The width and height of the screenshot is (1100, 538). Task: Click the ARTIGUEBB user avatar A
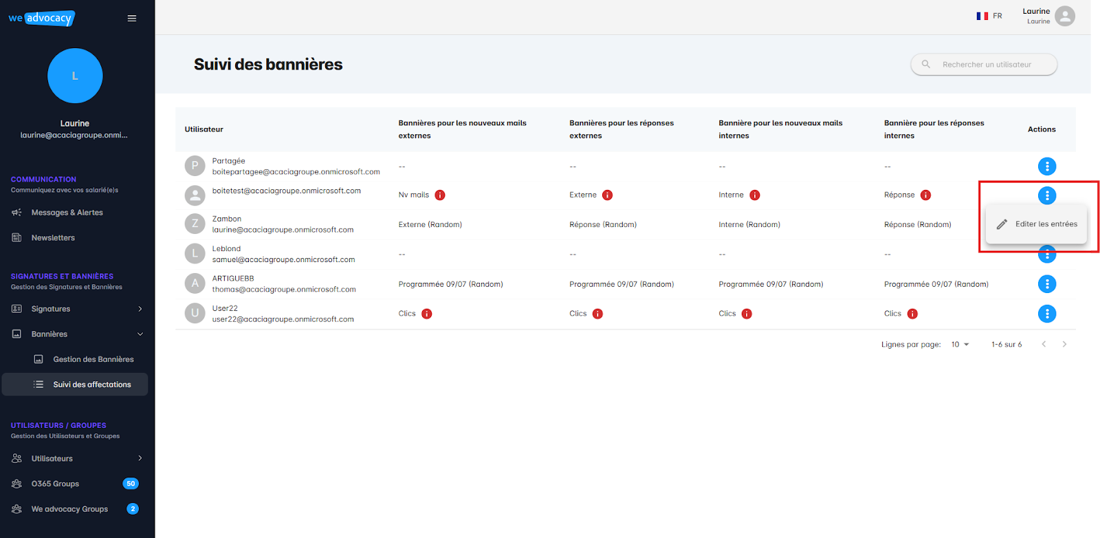[x=195, y=283]
